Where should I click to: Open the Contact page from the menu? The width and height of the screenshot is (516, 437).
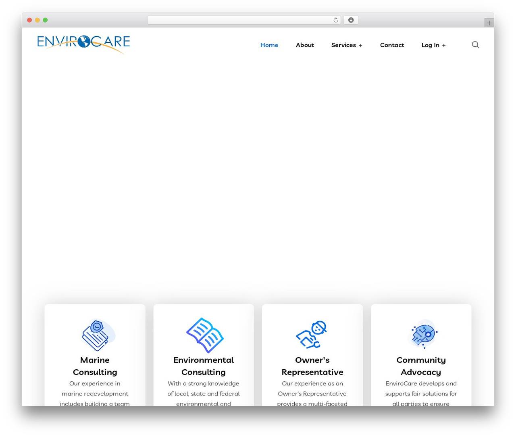pos(392,45)
